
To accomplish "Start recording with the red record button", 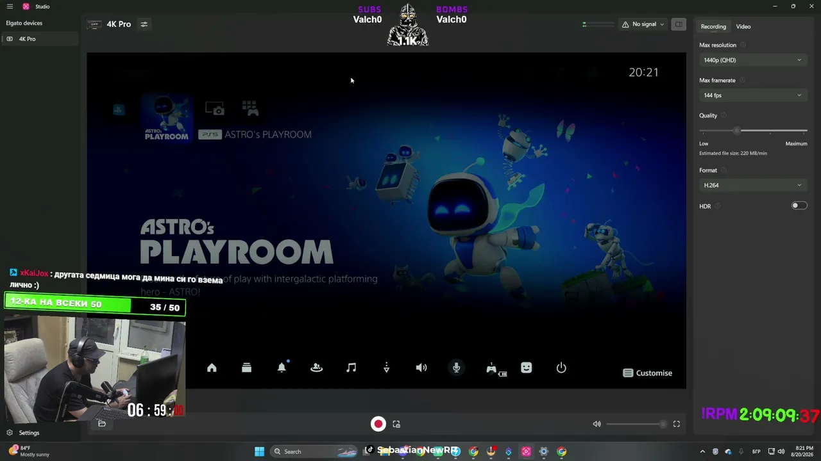I will [x=378, y=424].
